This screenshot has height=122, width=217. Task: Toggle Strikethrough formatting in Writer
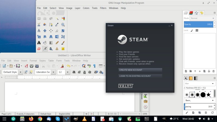[90, 72]
